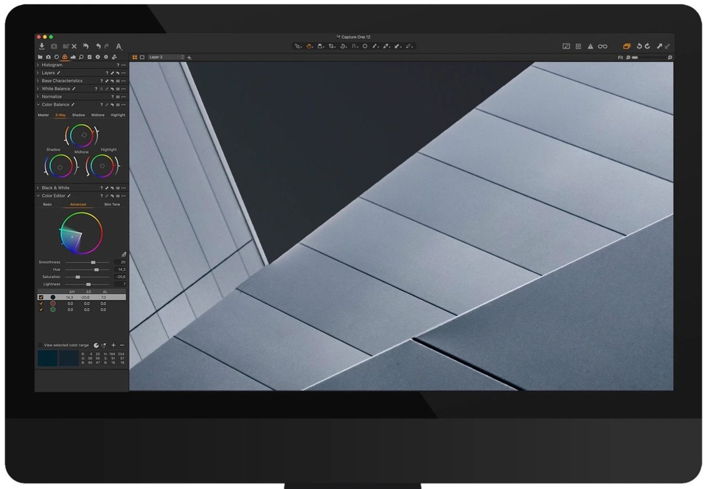Enable View selected color range checkbox
The width and height of the screenshot is (707, 489).
pyautogui.click(x=40, y=346)
